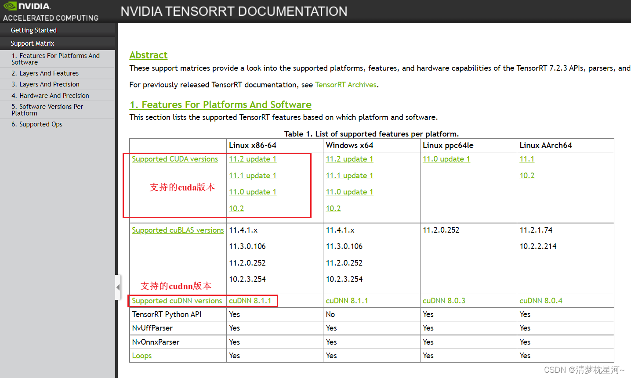Click the Table 1 caption text
Image resolution: width=631 pixels, height=378 pixels.
pyautogui.click(x=371, y=134)
